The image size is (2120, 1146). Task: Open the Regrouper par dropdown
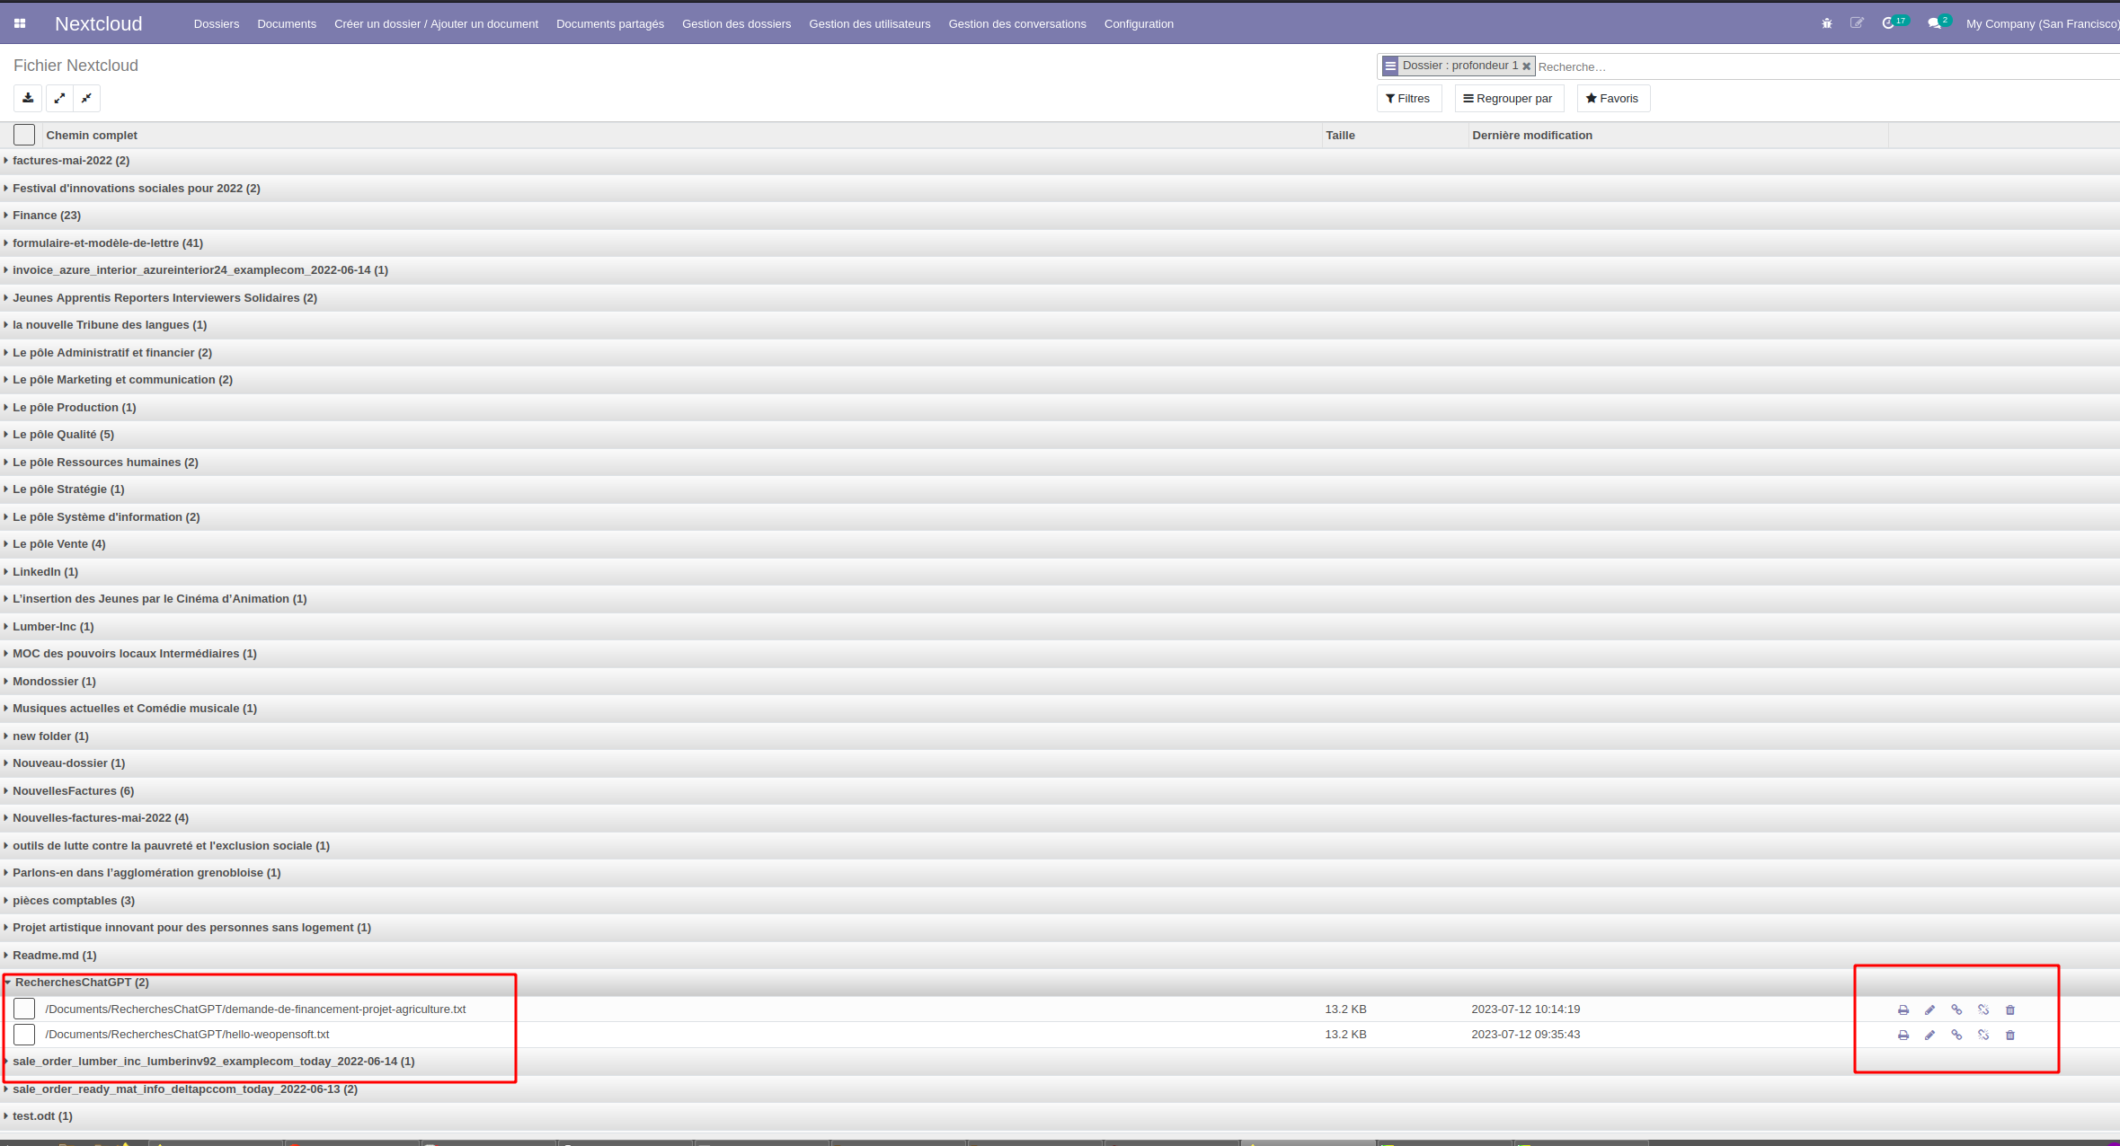[x=1509, y=98]
